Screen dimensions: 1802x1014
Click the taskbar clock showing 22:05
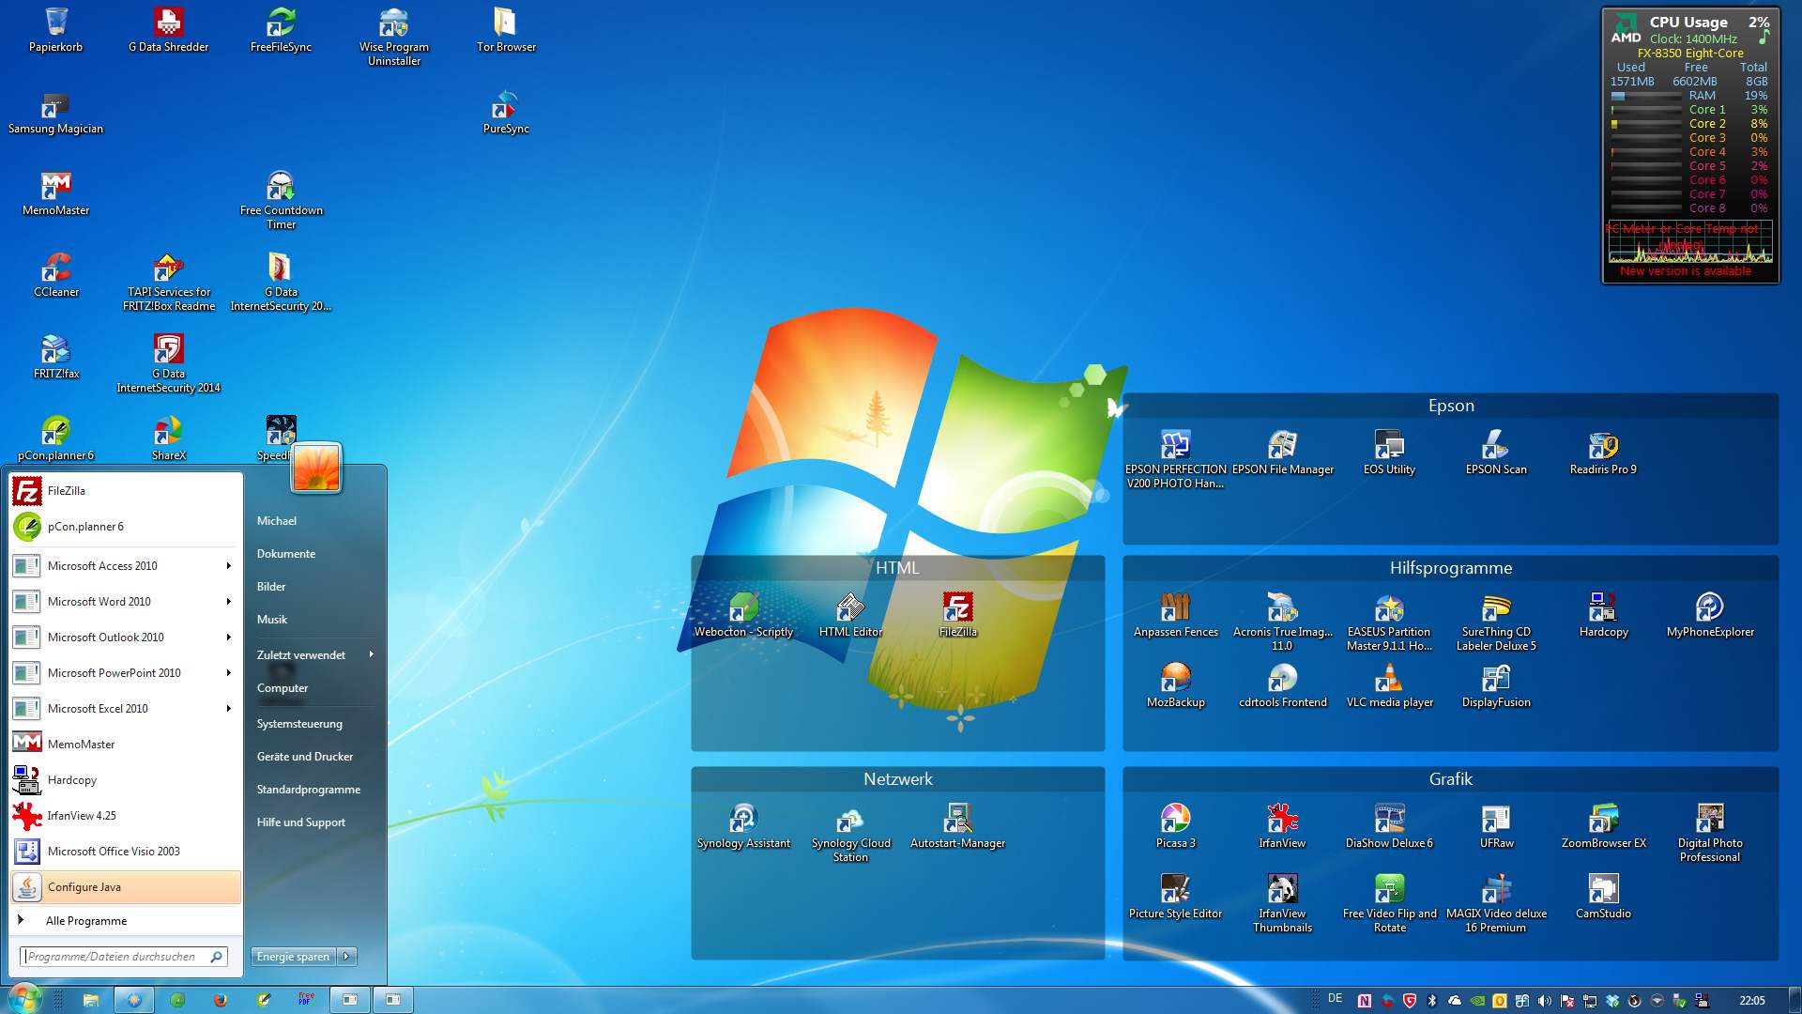coord(1751,1001)
